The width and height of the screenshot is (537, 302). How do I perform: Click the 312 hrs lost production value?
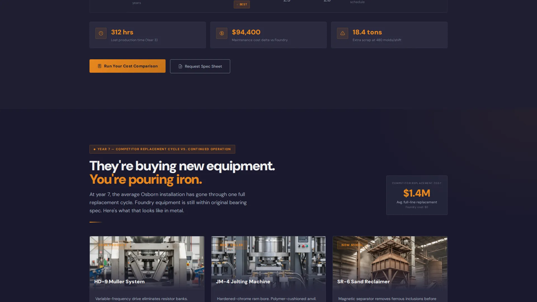tap(122, 32)
